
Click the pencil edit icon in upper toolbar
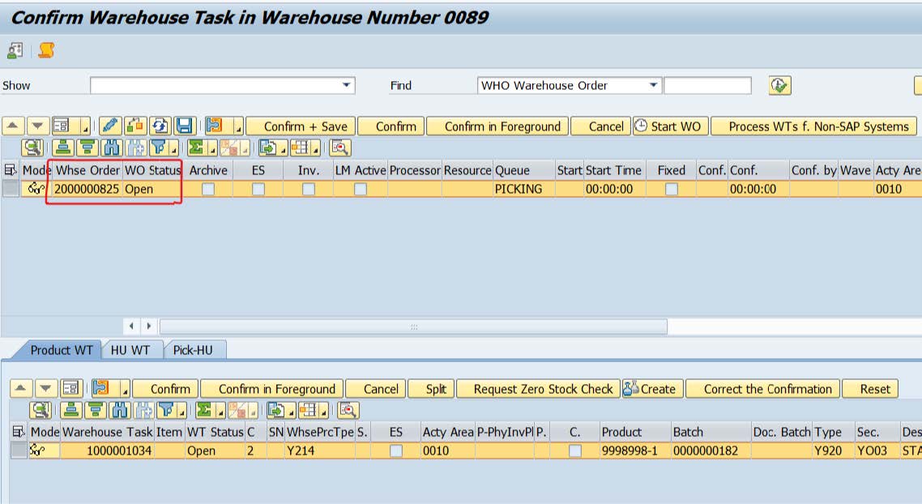point(110,126)
